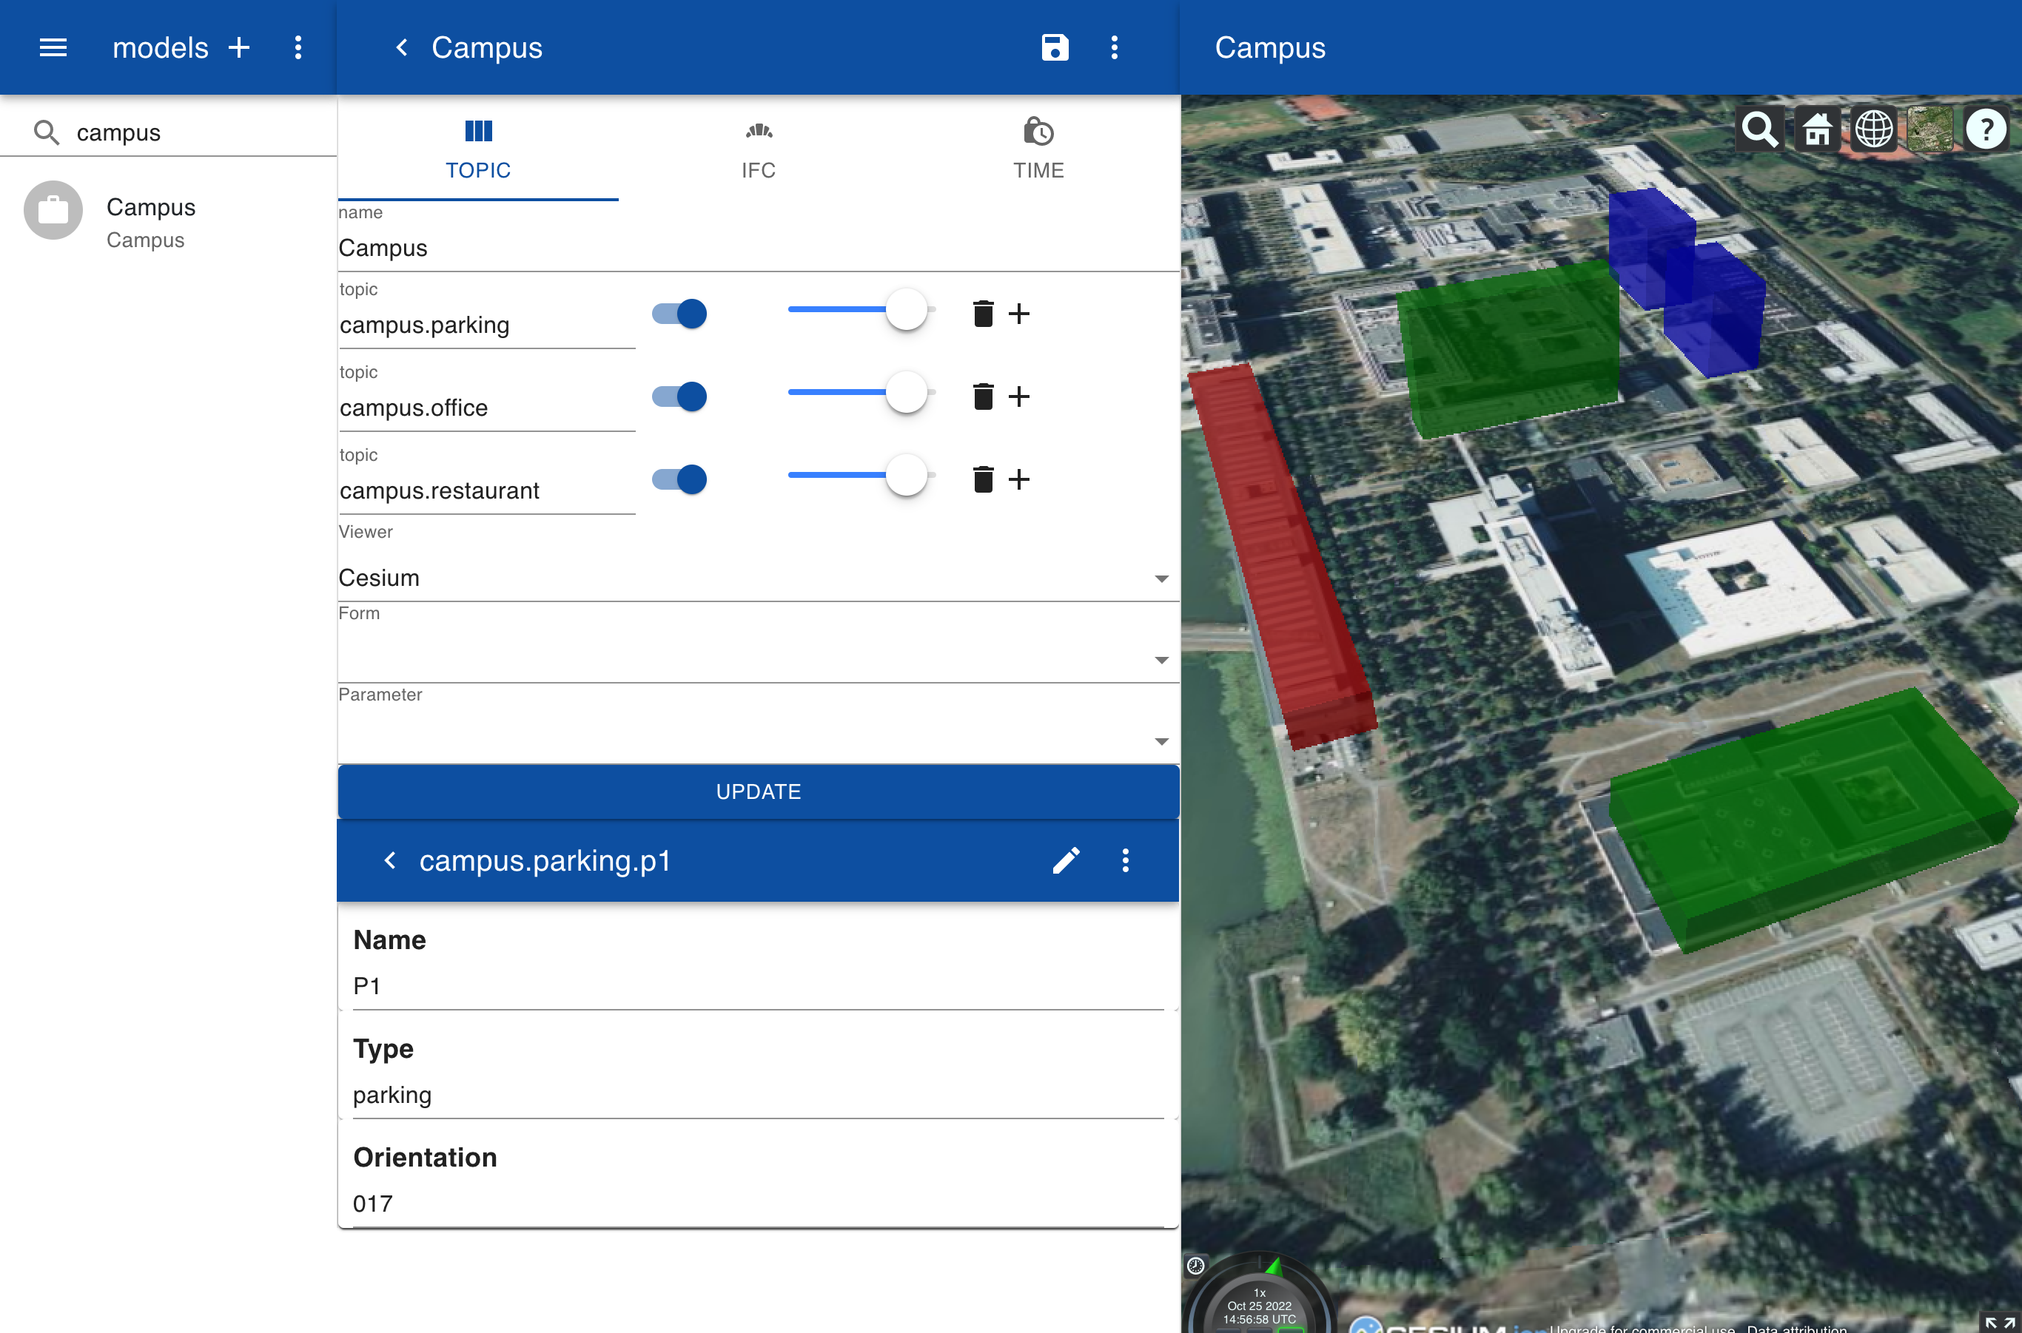The image size is (2022, 1333).
Task: Delete the campus.parking topic
Action: point(982,314)
